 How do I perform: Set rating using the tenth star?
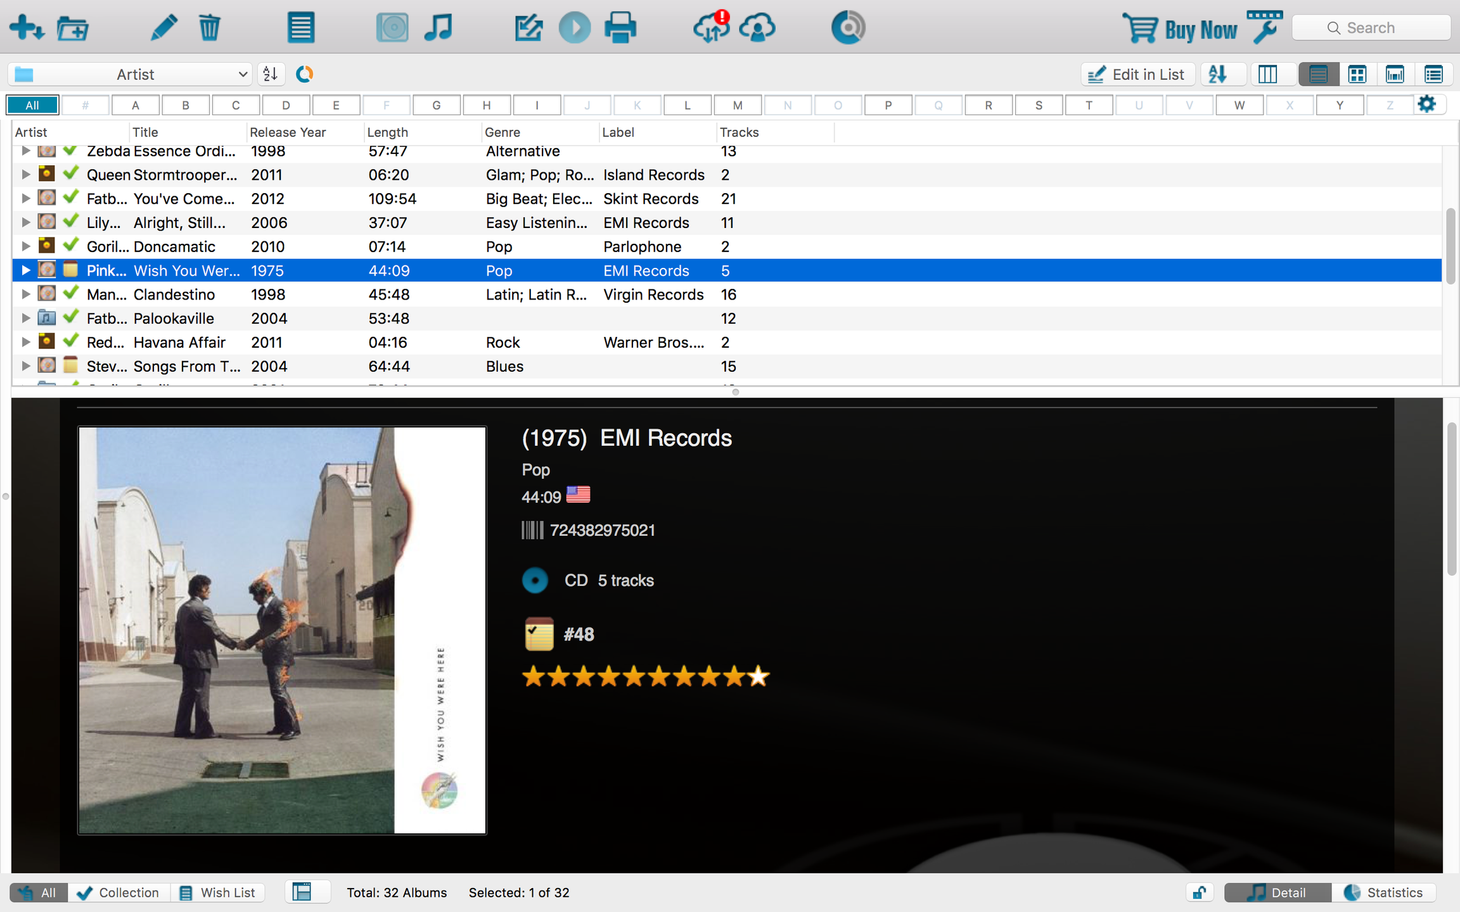pos(758,677)
